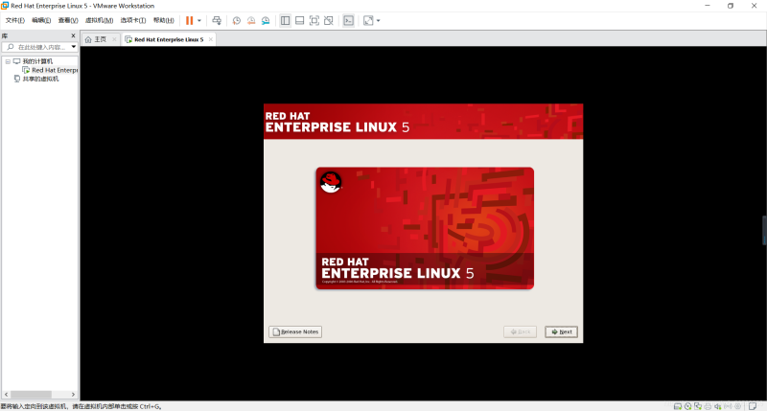Open the 虚拟机(M) menu
Screen dimensions: 767x411
tap(99, 20)
